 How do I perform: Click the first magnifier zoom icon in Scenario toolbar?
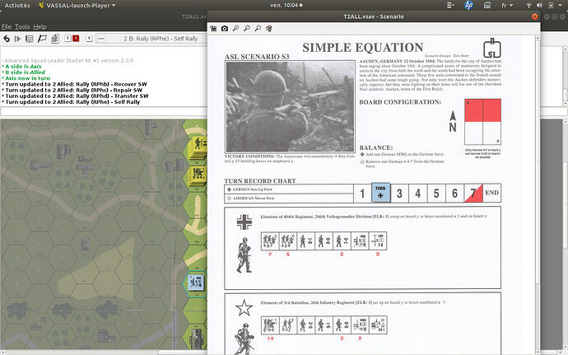235,28
